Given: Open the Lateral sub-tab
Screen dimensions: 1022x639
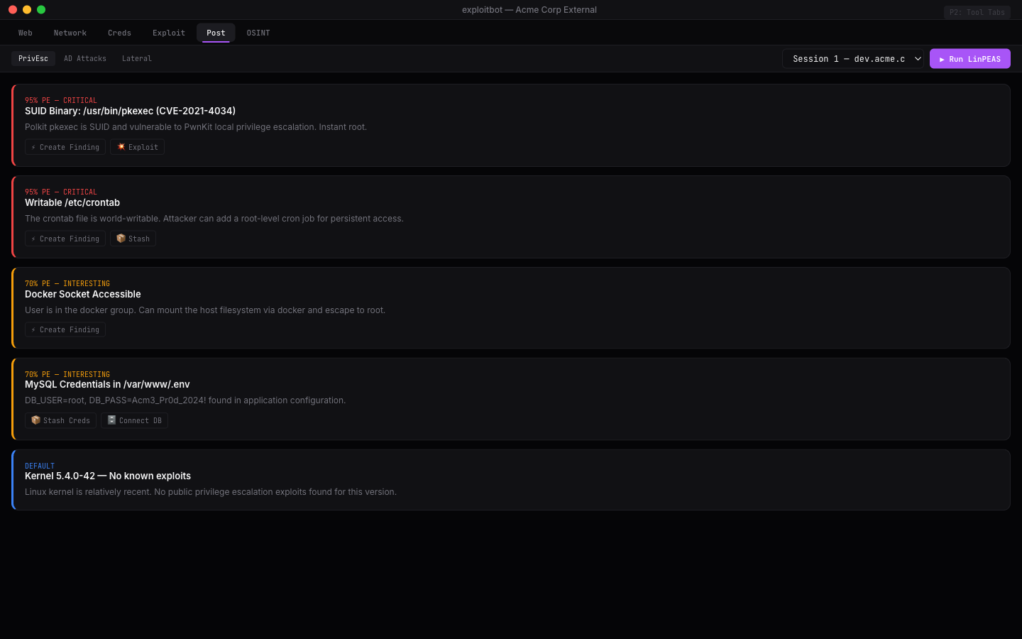Looking at the screenshot, I should point(137,58).
